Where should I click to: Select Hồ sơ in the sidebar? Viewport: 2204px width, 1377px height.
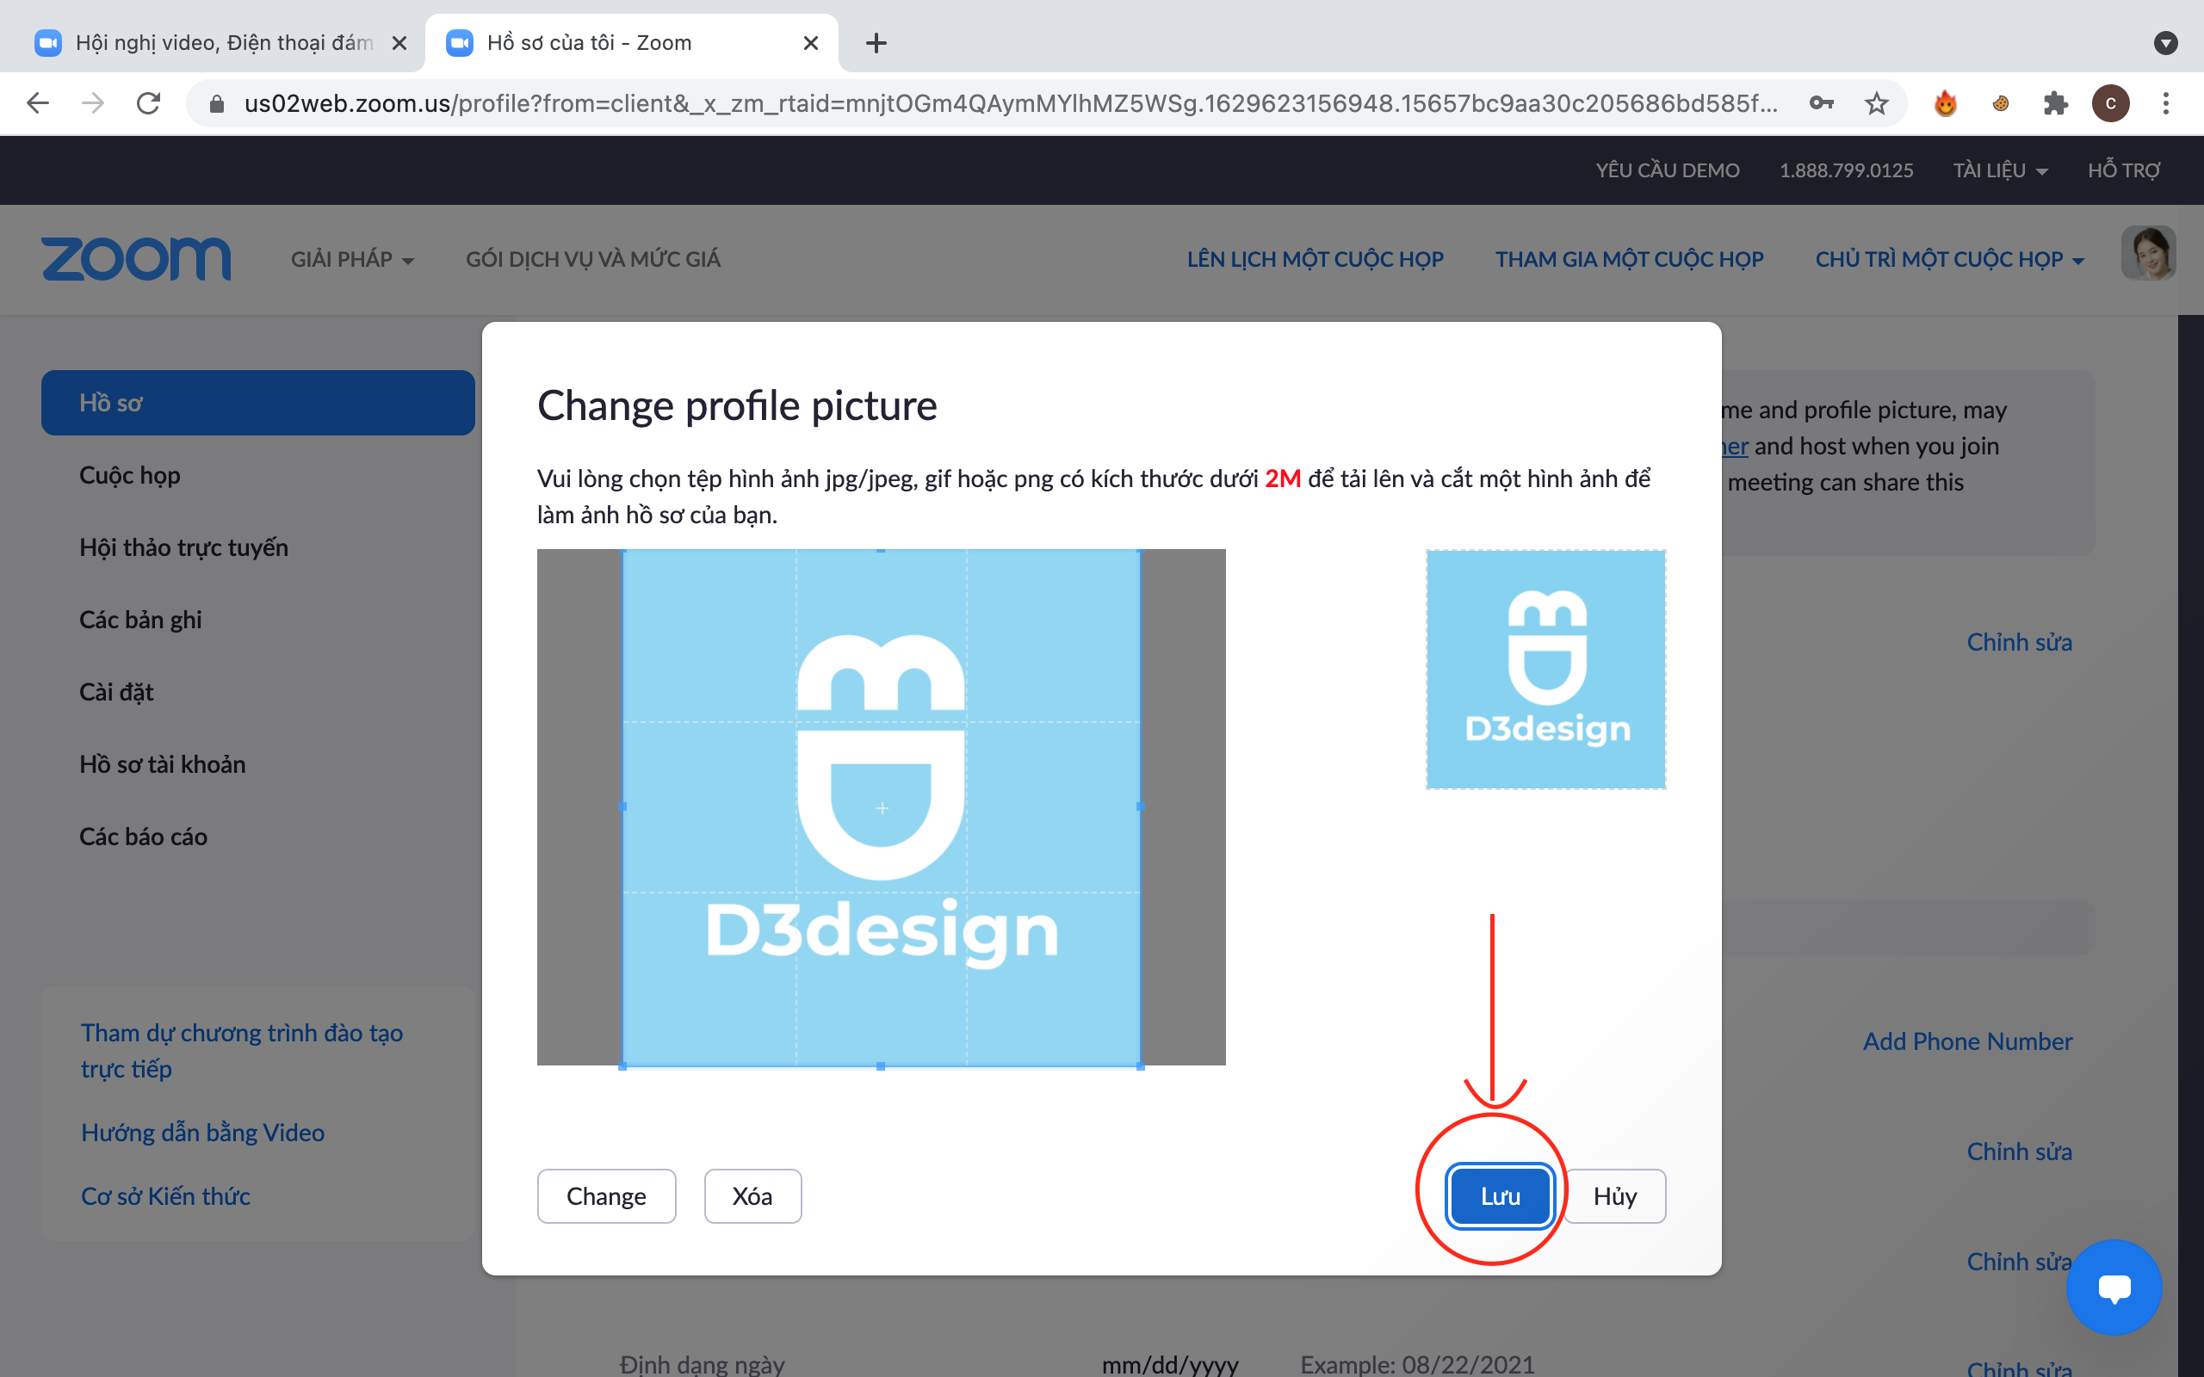coord(257,403)
